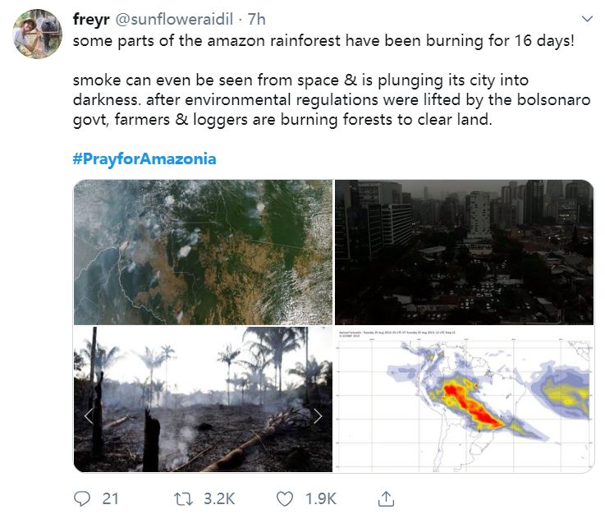Click the 1.9K likes count
This screenshot has width=605, height=514.
(x=319, y=498)
